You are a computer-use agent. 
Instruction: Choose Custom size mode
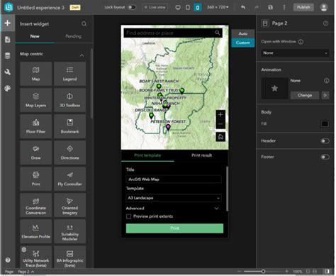pos(243,43)
